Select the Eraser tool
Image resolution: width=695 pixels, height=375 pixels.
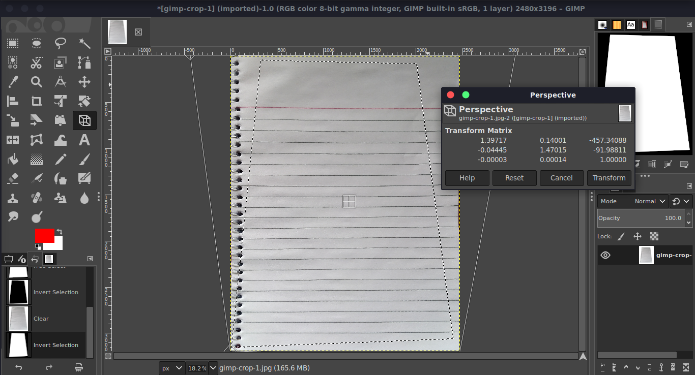pyautogui.click(x=13, y=178)
